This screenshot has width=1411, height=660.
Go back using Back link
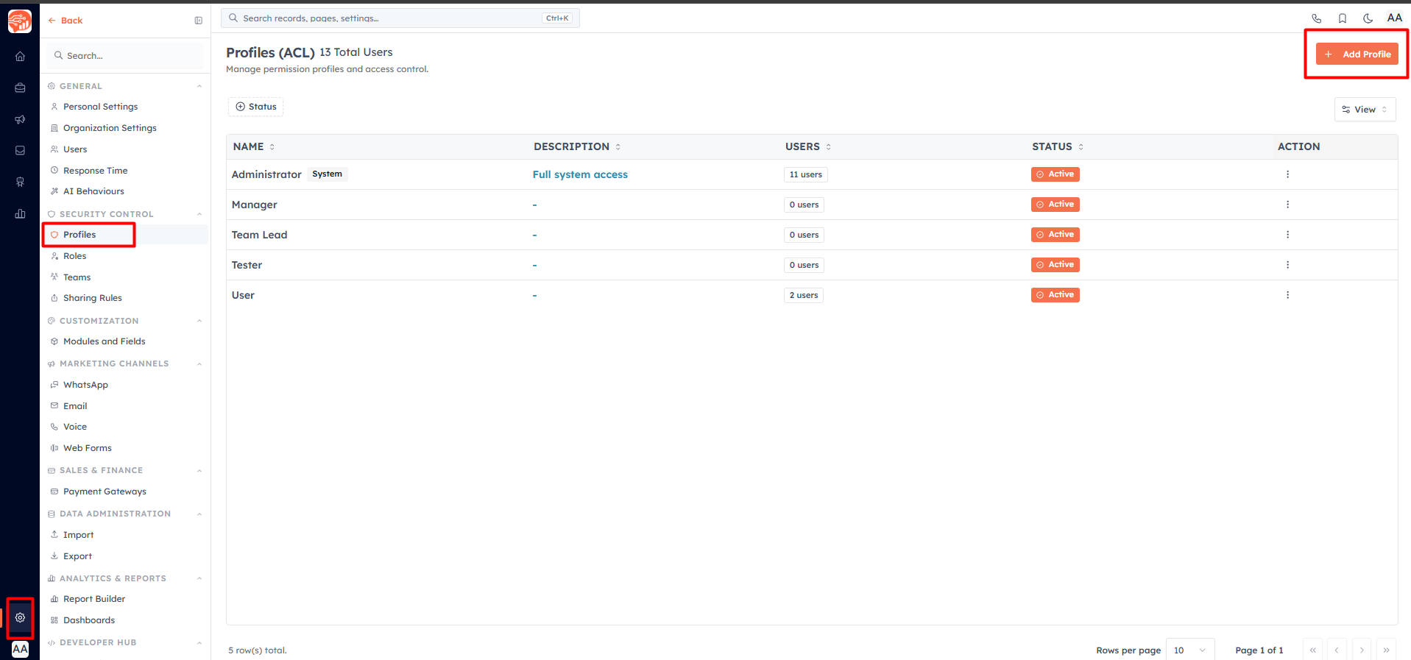point(65,21)
